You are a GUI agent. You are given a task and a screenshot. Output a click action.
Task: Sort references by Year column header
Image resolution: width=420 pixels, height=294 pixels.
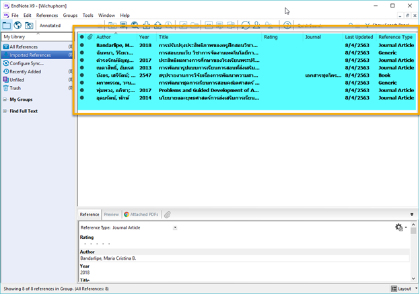(144, 37)
